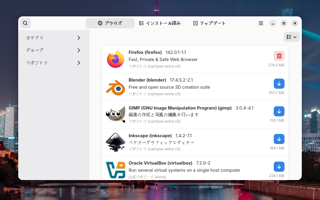Screen dimensions: 320x200
Task: Click the GIMP mascot icon
Action: (116, 114)
